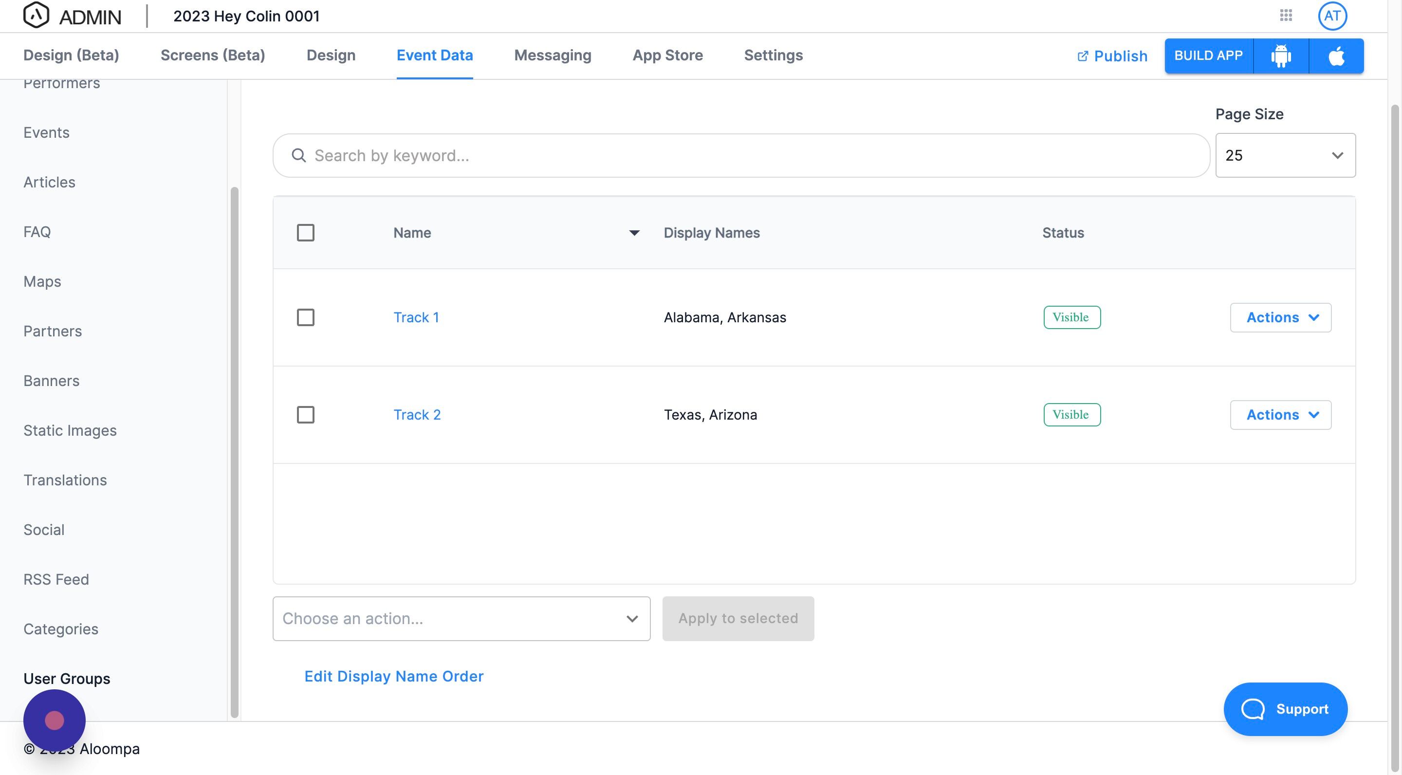Screen dimensions: 1402x775
Task: Open the App Store tab
Action: click(668, 55)
